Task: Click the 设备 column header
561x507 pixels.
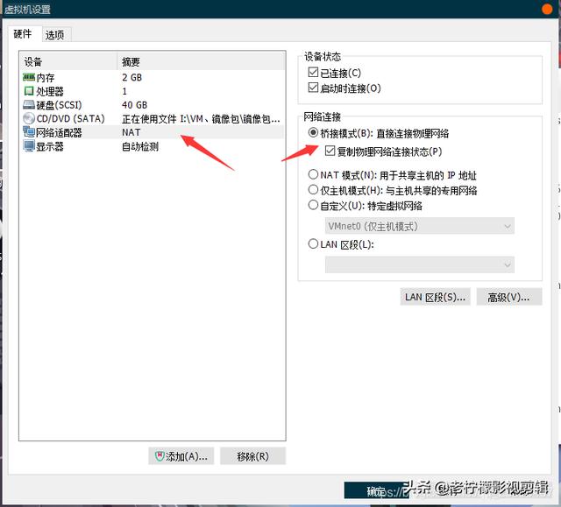Action: [68, 61]
